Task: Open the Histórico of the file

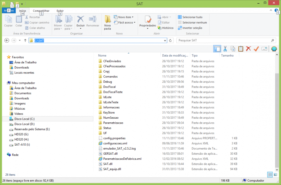Action: click(x=166, y=28)
